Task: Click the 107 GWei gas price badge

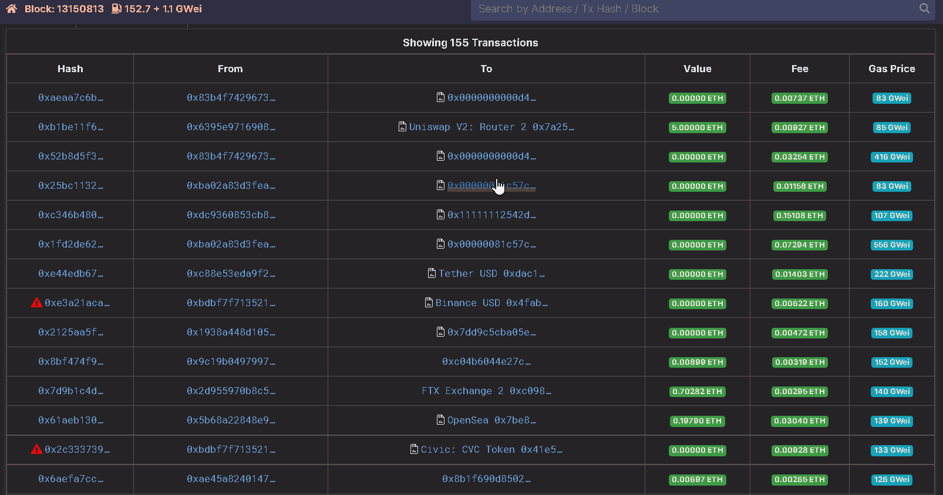Action: tap(892, 215)
